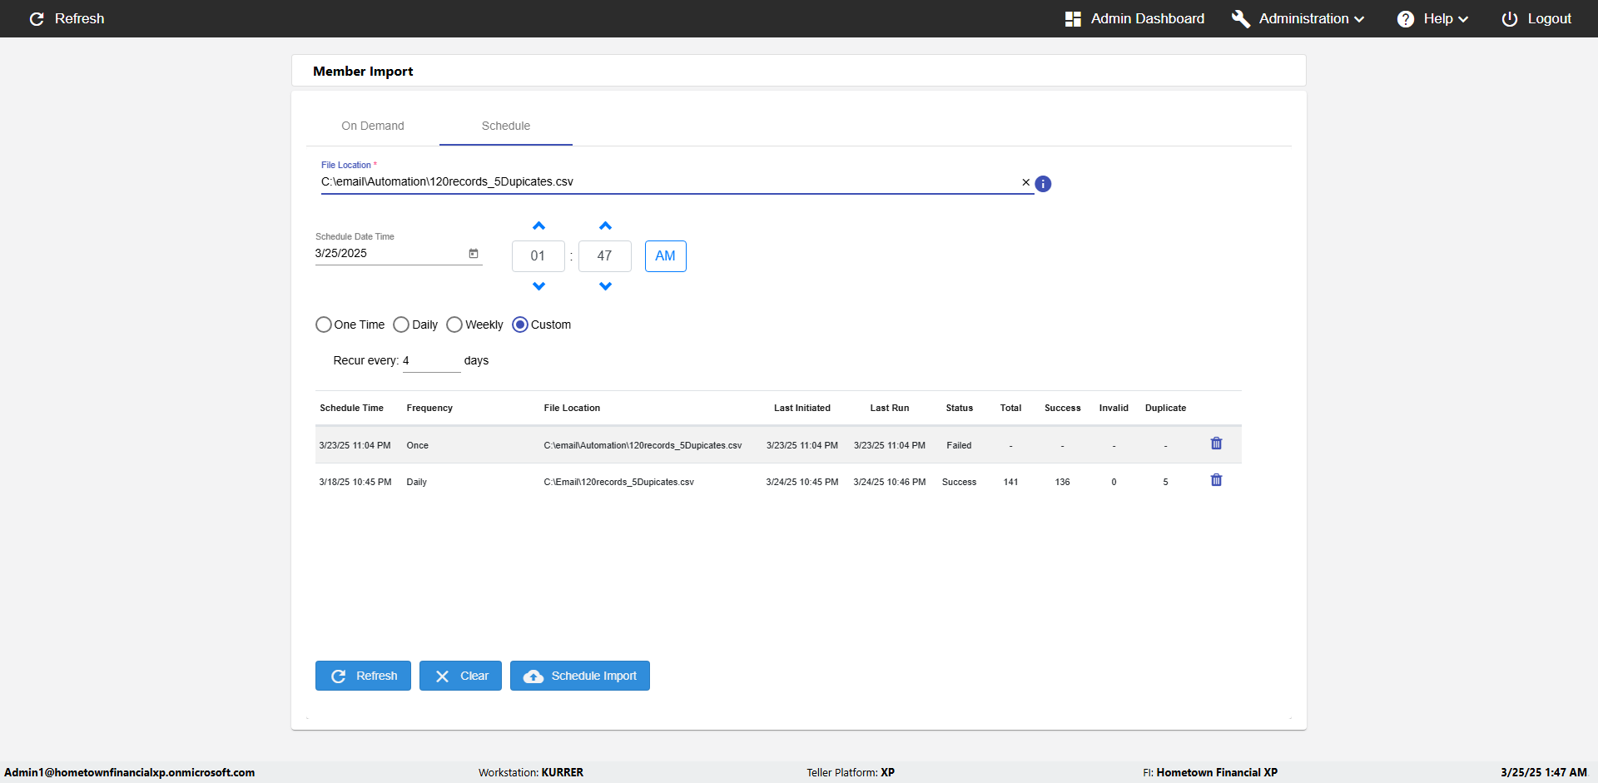Screen dimensions: 1598x783
Task: Select the Schedule tab
Action: 505,126
